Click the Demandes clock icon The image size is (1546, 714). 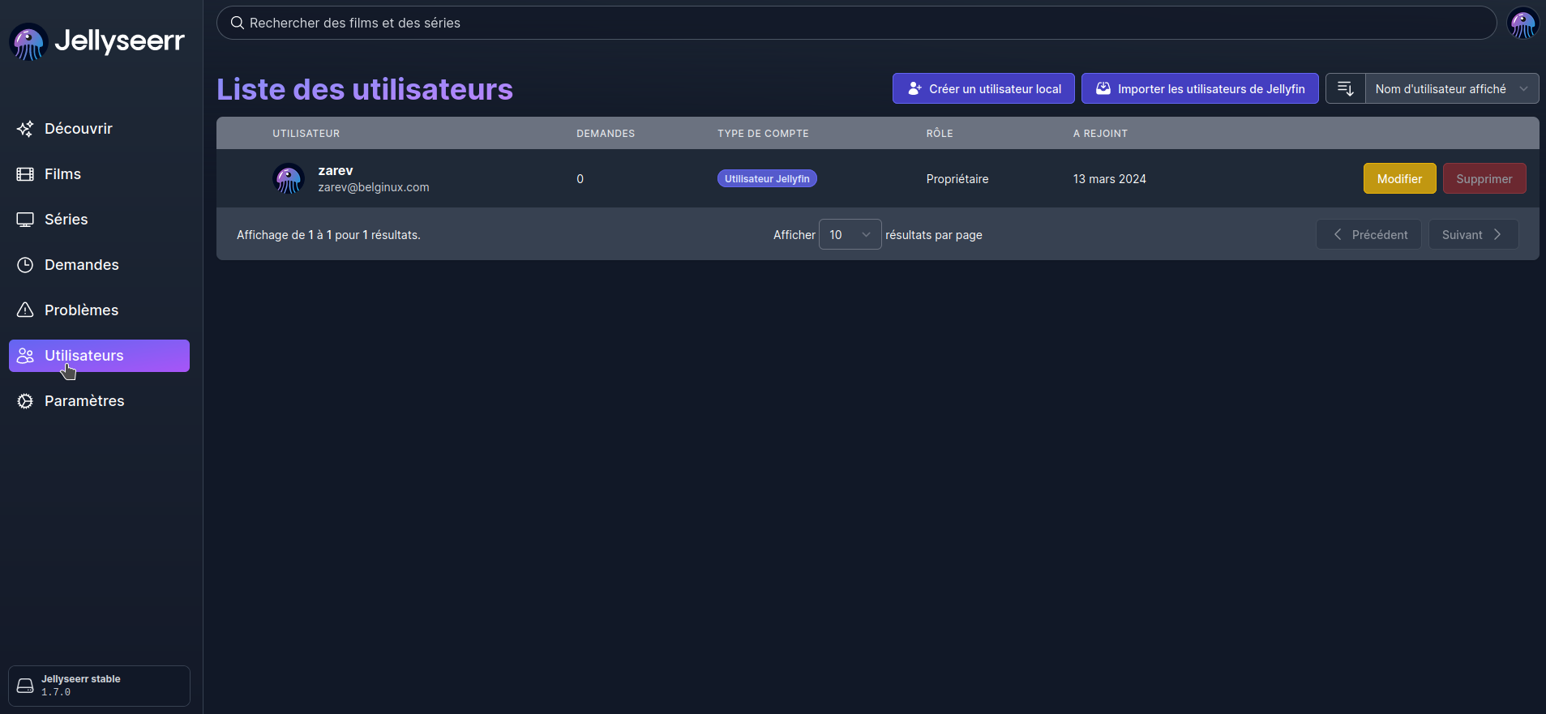pos(25,265)
